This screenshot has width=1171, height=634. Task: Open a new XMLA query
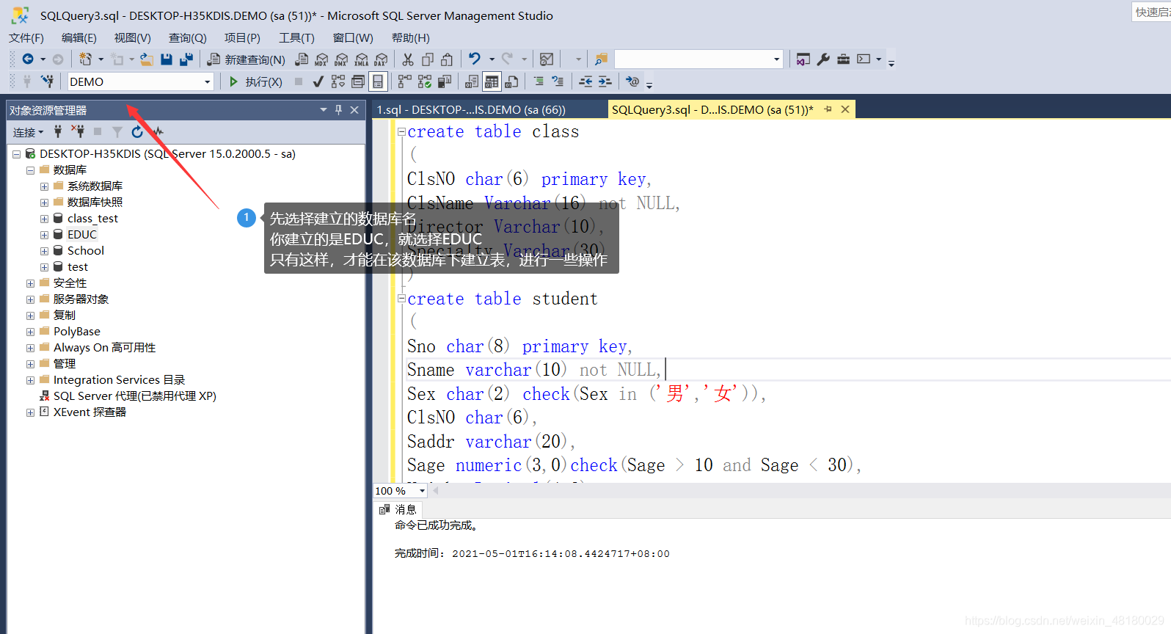point(361,59)
